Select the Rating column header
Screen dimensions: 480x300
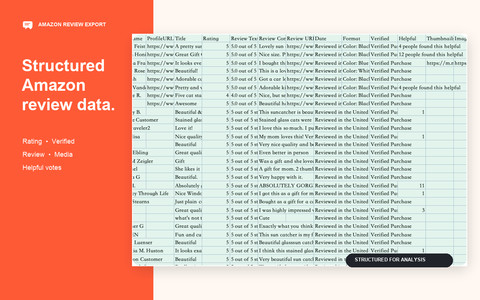click(216, 39)
